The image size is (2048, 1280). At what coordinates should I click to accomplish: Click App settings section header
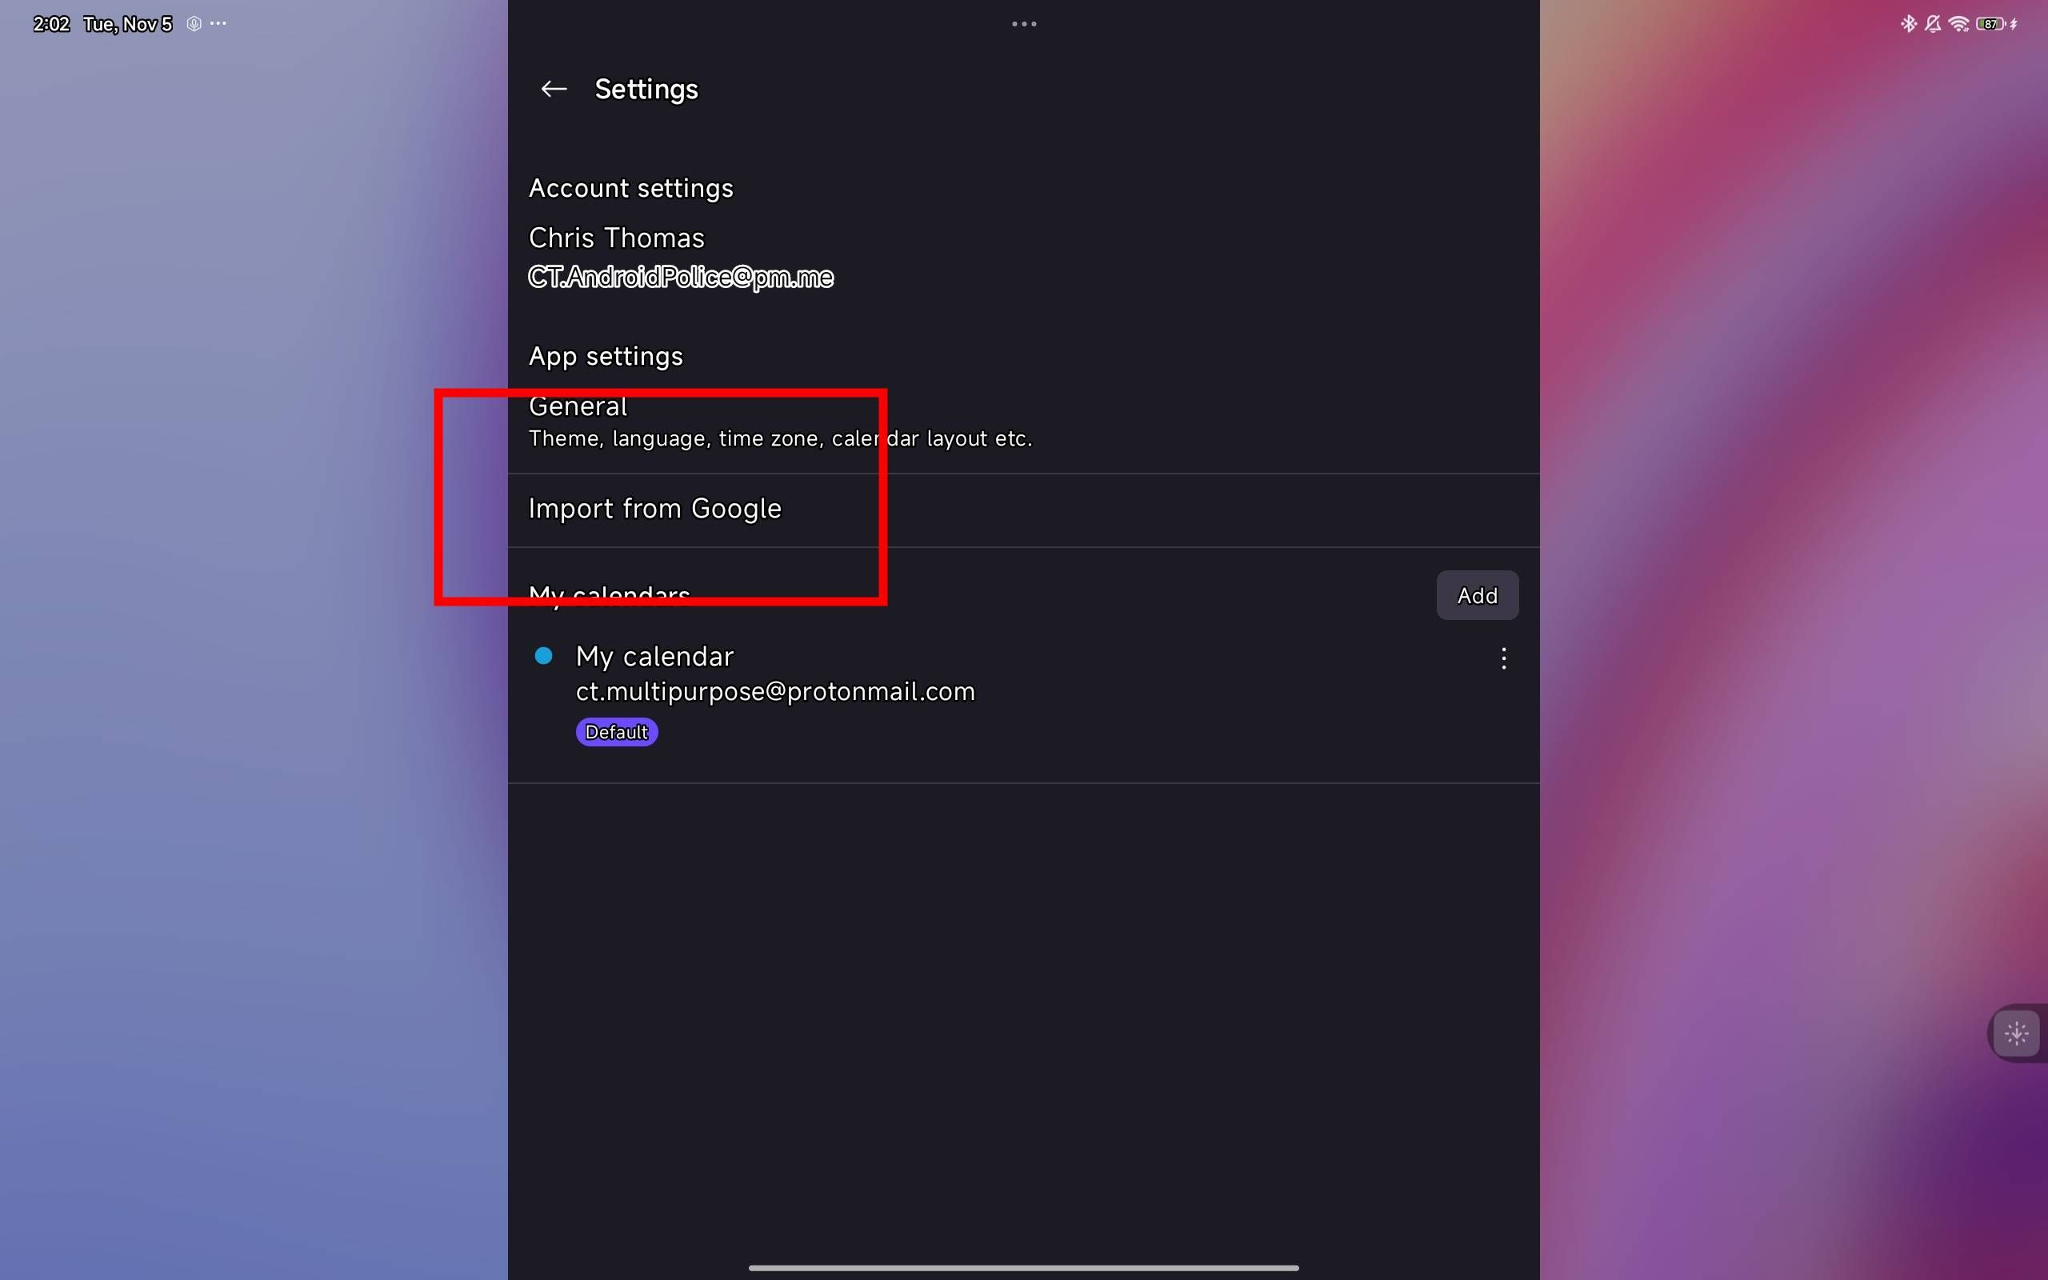(x=606, y=355)
